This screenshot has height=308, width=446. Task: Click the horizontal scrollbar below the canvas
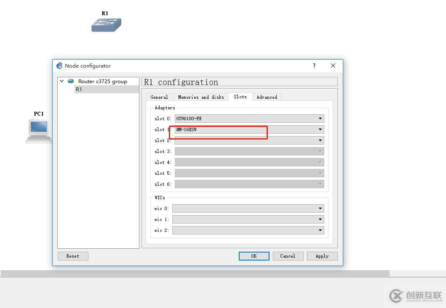pyautogui.click(x=195, y=274)
